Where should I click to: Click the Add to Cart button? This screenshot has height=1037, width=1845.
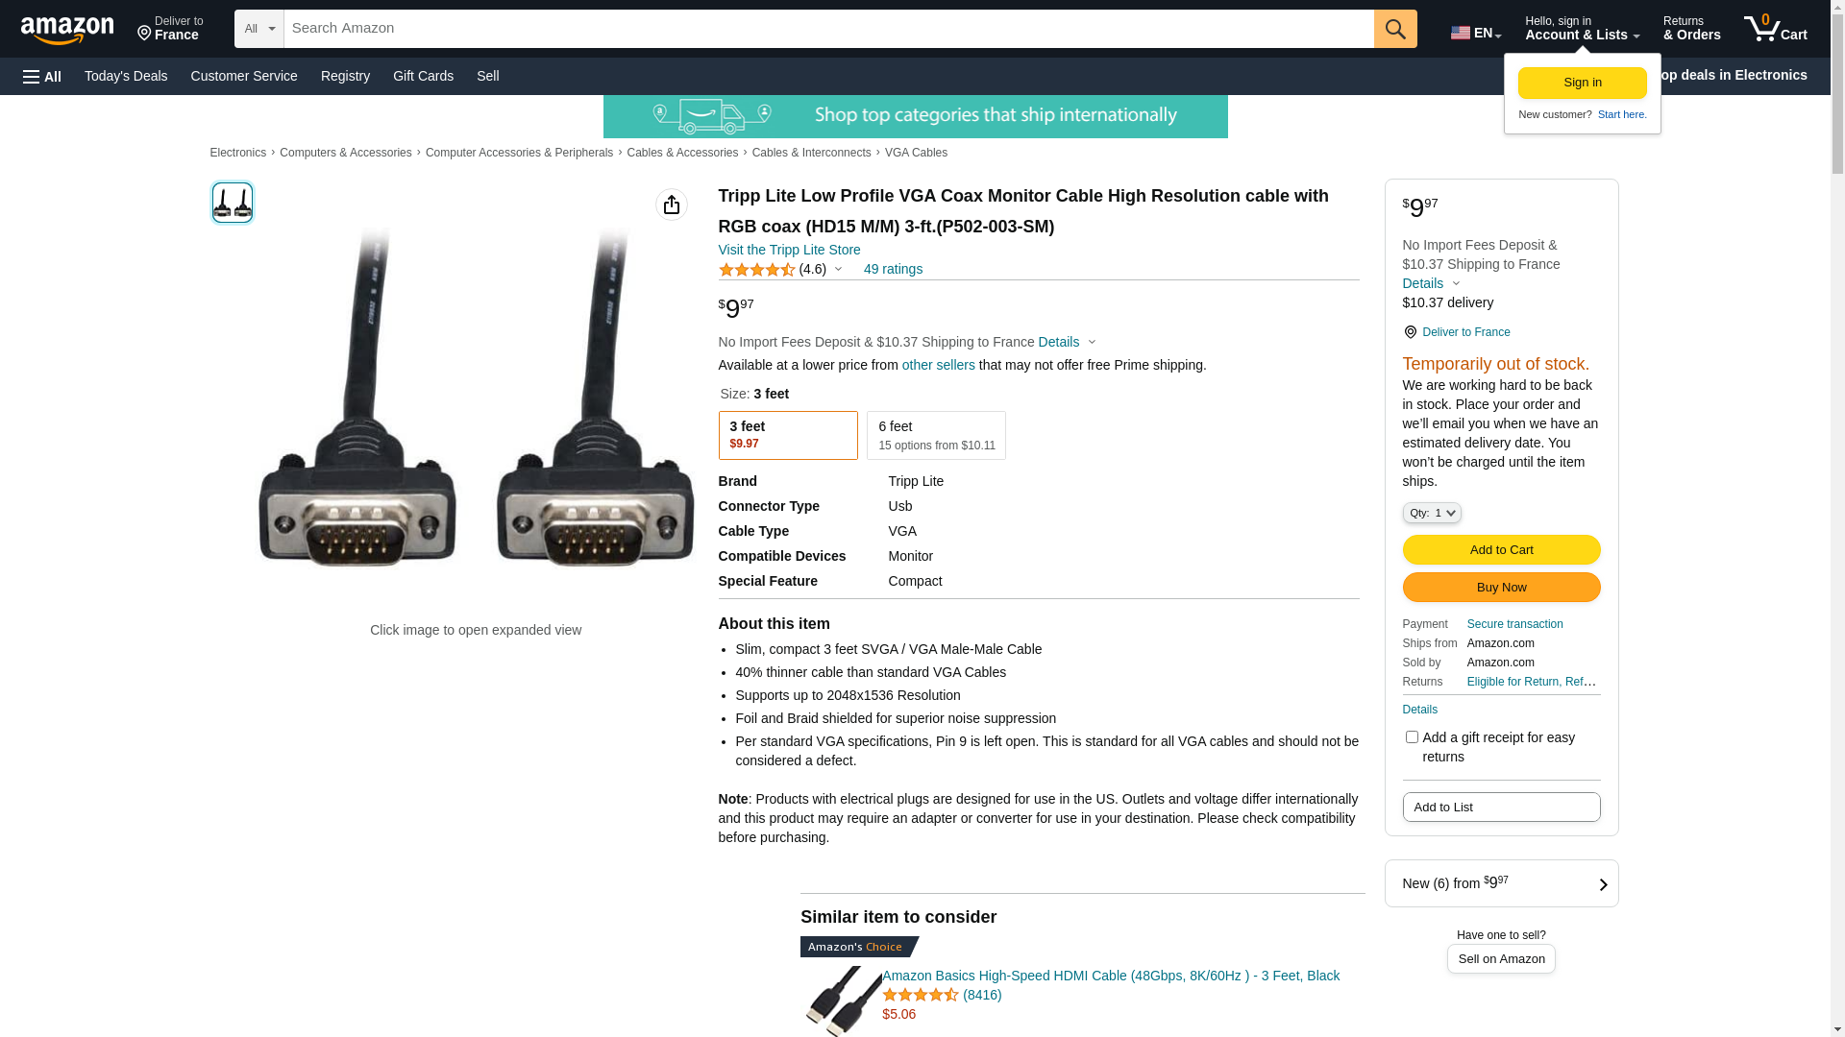[x=1501, y=549]
